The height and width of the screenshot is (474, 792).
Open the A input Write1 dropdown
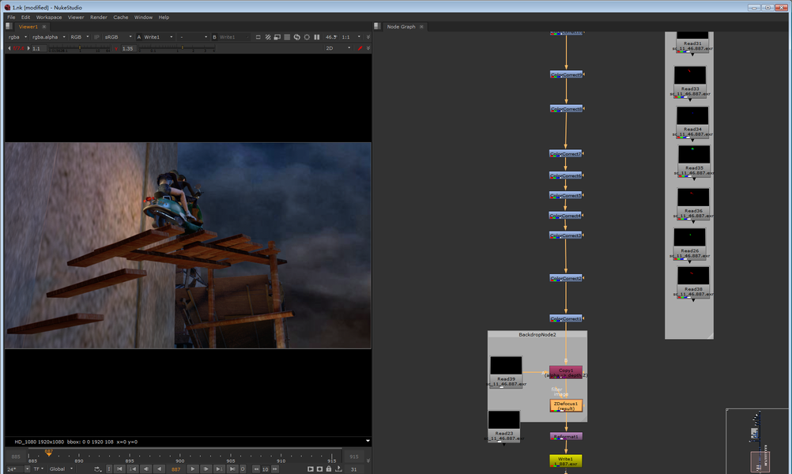tap(158, 37)
